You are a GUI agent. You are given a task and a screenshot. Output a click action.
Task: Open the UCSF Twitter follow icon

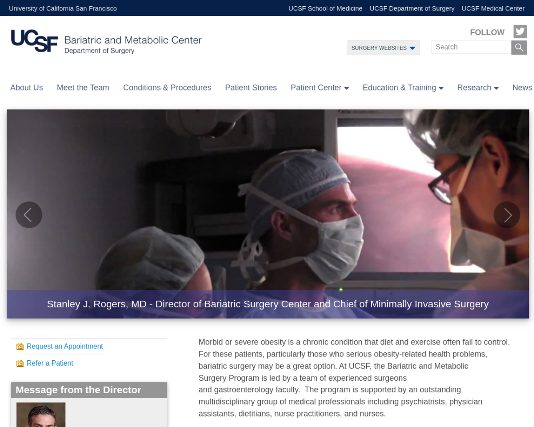520,32
